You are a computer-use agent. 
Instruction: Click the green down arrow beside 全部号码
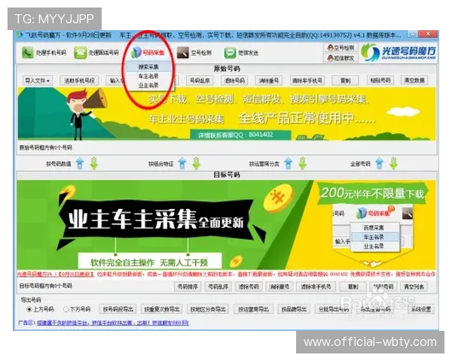(x=393, y=163)
